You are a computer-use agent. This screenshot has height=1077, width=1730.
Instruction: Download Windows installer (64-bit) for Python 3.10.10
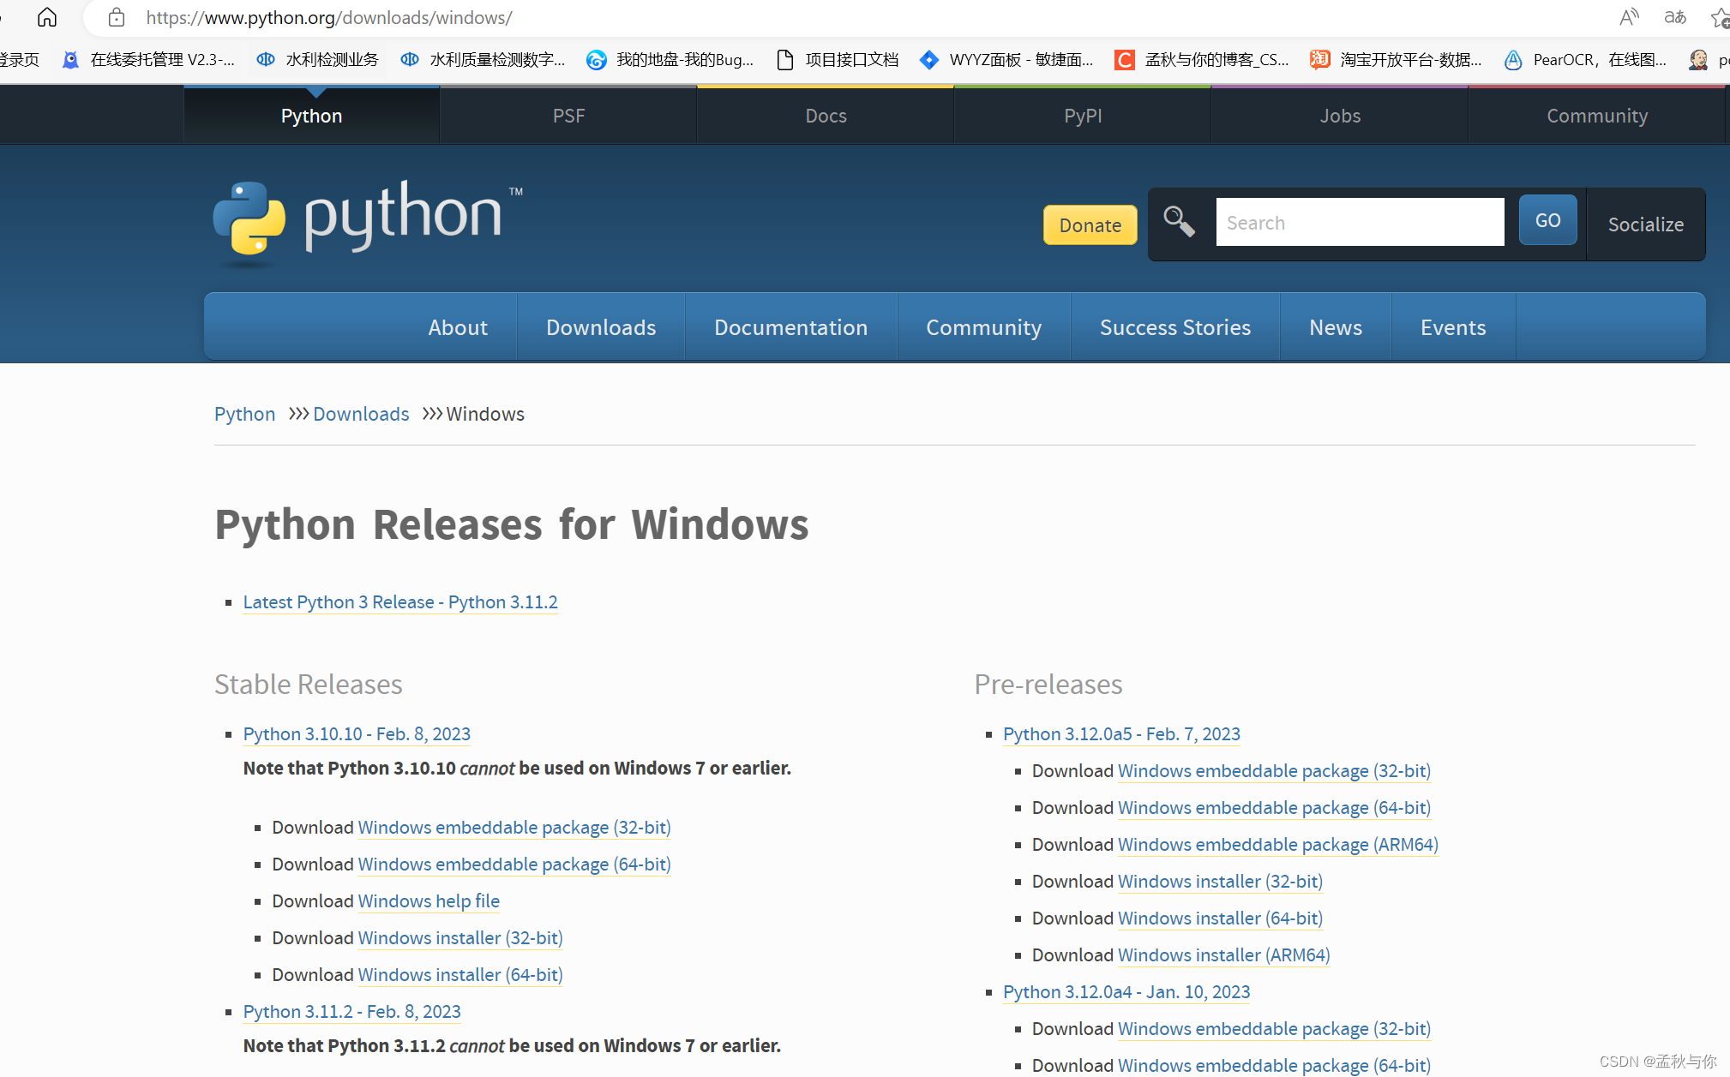click(460, 975)
